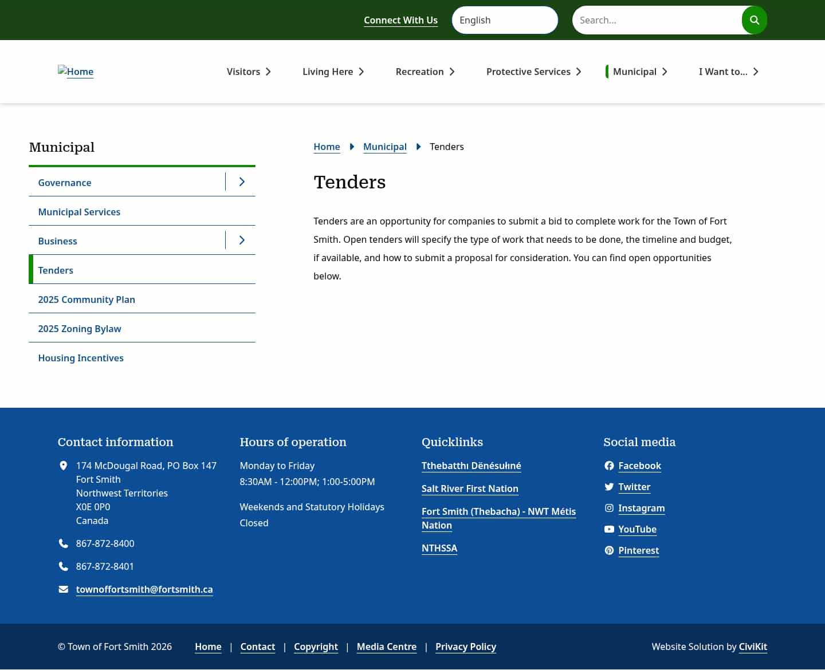Open the Recreation navigation menu

tap(419, 71)
